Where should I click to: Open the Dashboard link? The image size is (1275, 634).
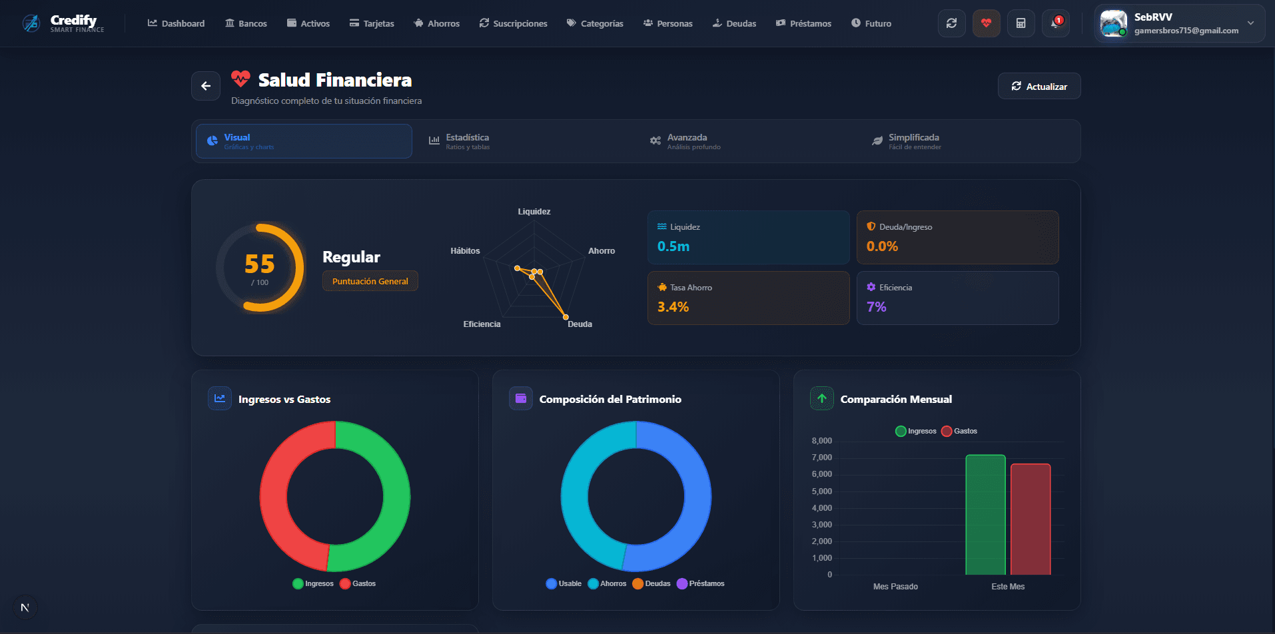(175, 23)
